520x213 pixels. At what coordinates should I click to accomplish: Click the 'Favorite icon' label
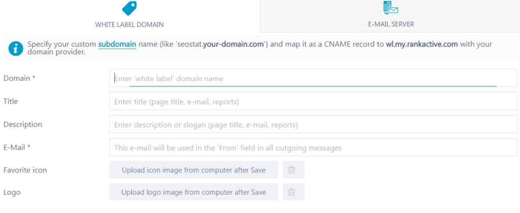coord(25,170)
